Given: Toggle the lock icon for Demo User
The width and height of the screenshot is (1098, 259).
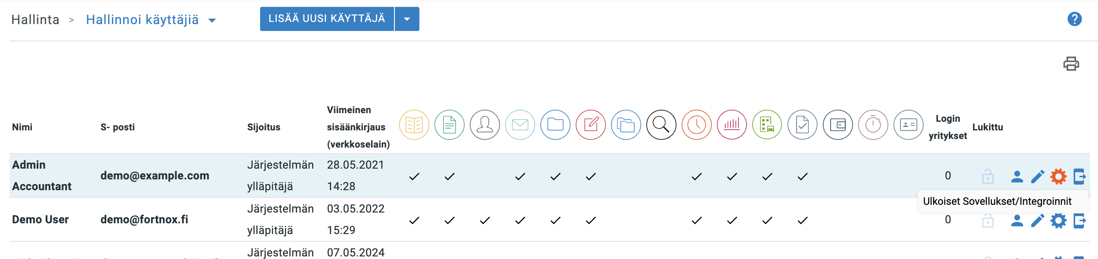Looking at the screenshot, I should [987, 221].
